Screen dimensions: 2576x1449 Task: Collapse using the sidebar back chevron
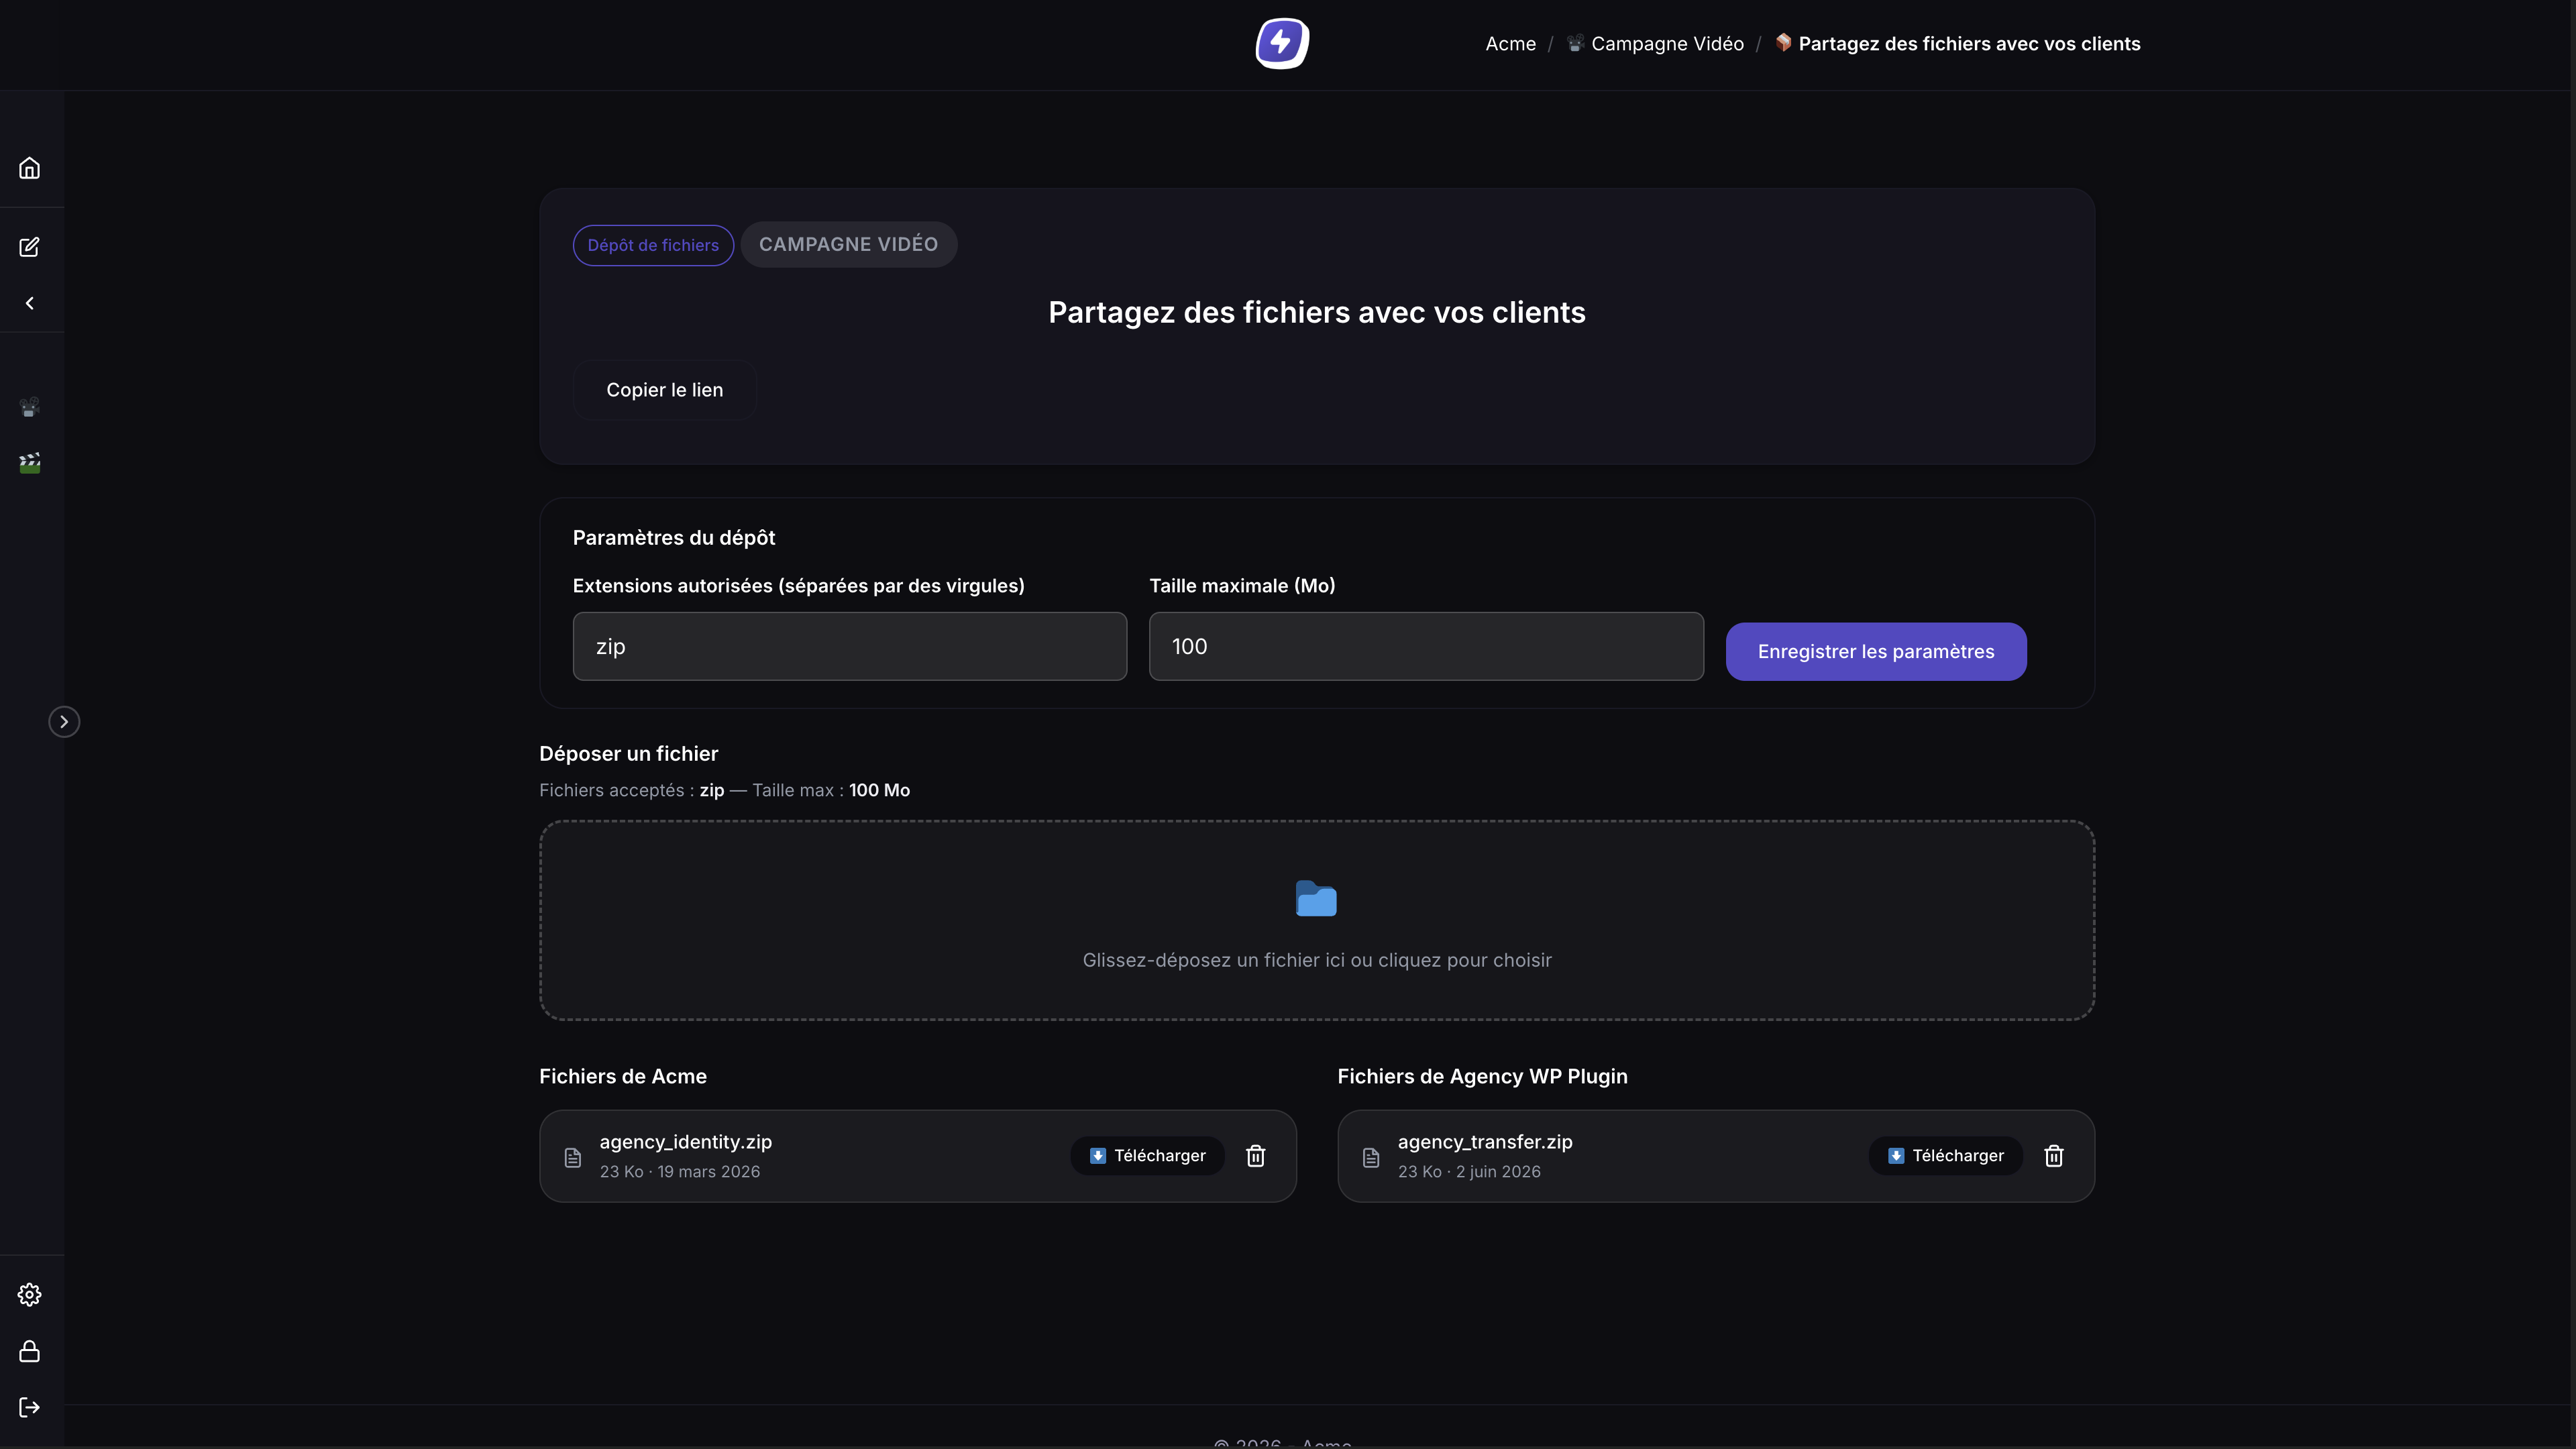pos(30,303)
